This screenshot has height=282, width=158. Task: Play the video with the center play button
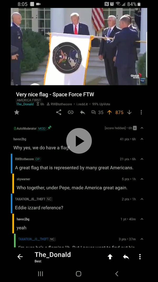tap(79, 141)
